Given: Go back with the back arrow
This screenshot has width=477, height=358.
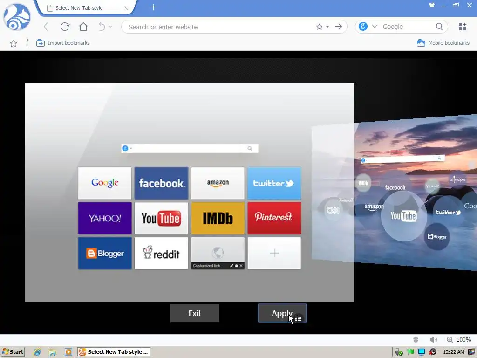Looking at the screenshot, I should click(x=46, y=27).
